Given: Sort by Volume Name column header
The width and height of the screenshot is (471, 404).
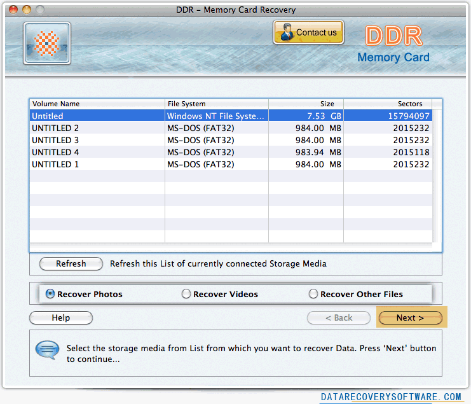Looking at the screenshot, I should [97, 104].
